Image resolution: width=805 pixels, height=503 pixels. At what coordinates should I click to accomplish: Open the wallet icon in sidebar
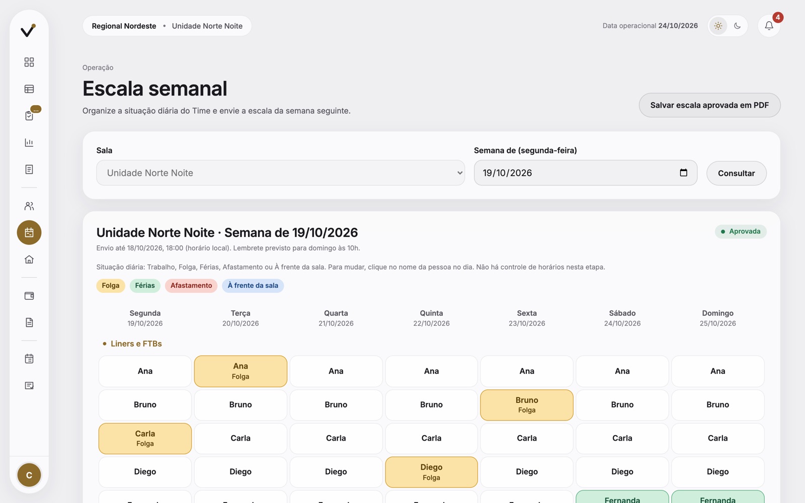pos(29,296)
